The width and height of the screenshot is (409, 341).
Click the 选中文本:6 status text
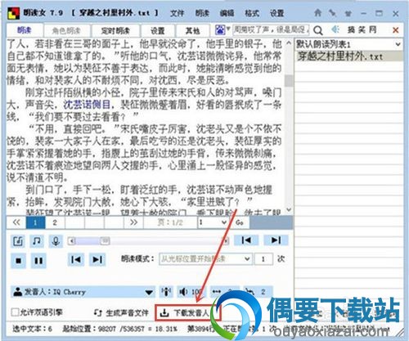[32, 329]
